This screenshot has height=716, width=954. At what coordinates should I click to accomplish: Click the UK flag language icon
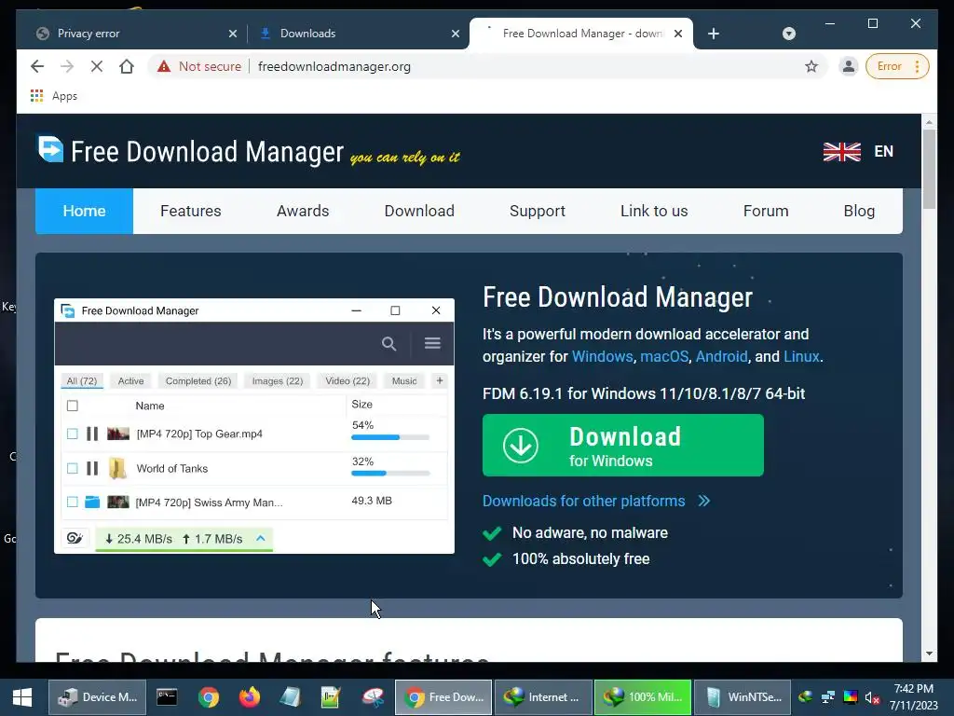842,152
